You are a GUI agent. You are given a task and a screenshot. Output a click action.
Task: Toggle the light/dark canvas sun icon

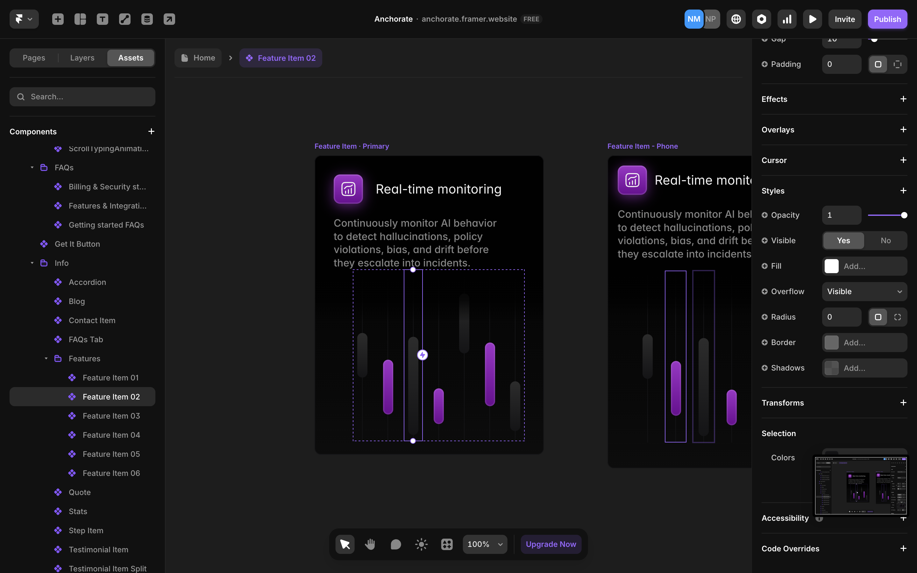pyautogui.click(x=421, y=544)
